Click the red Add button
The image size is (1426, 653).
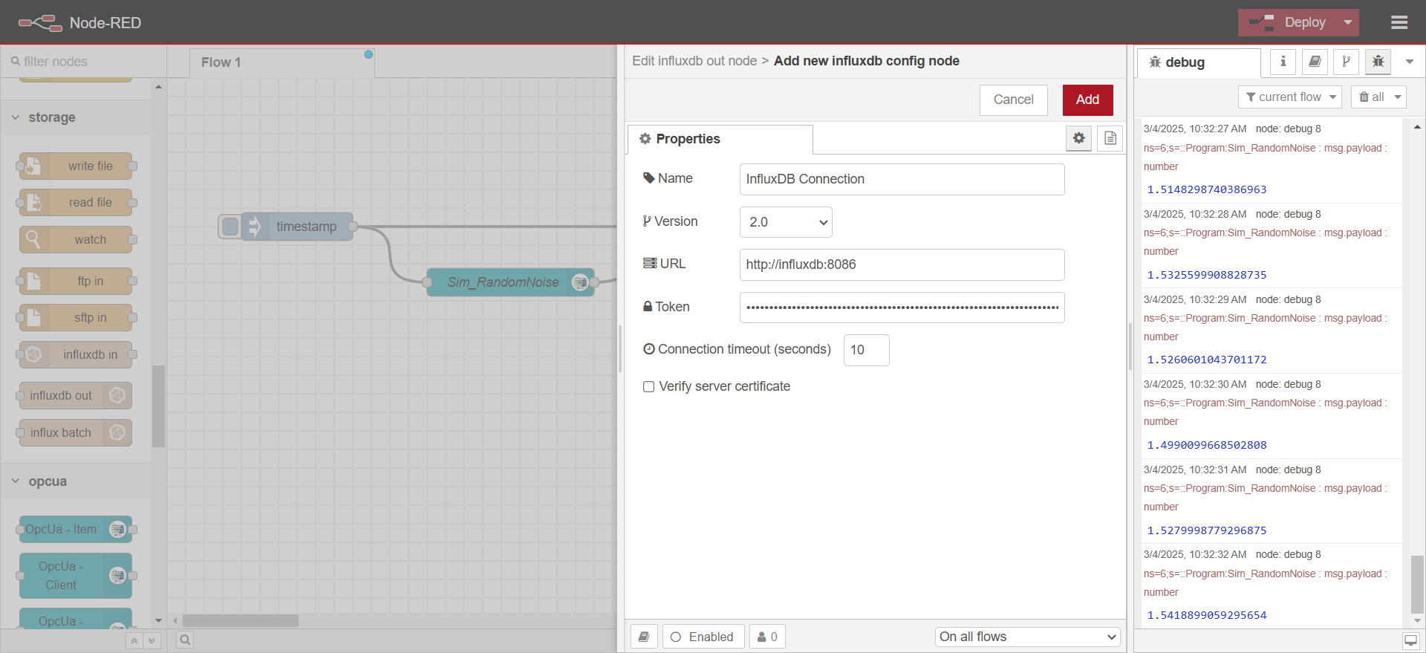(x=1087, y=100)
